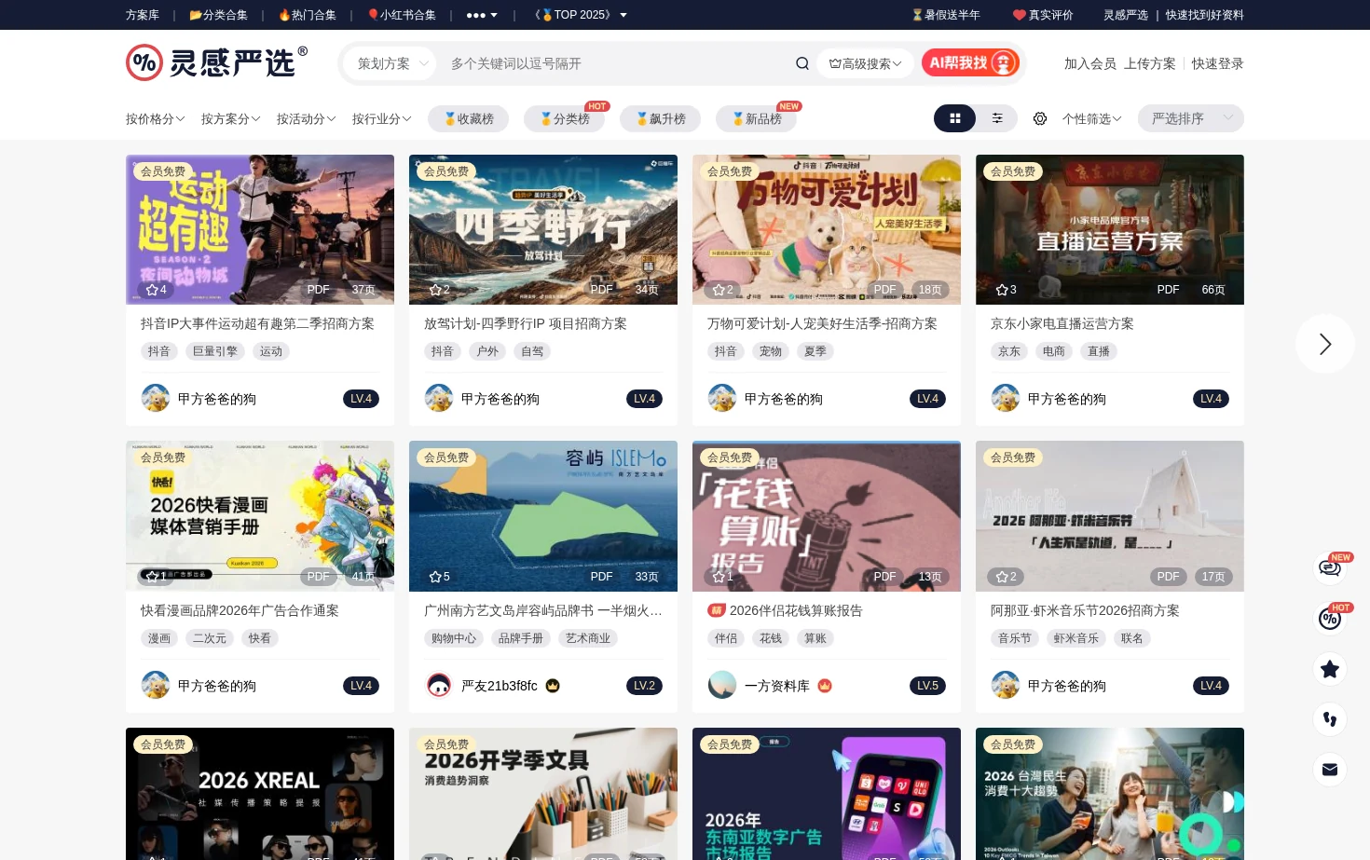
Task: Open title 广州南方艺文岛岸容屿品牌书
Action: pyautogui.click(x=543, y=610)
